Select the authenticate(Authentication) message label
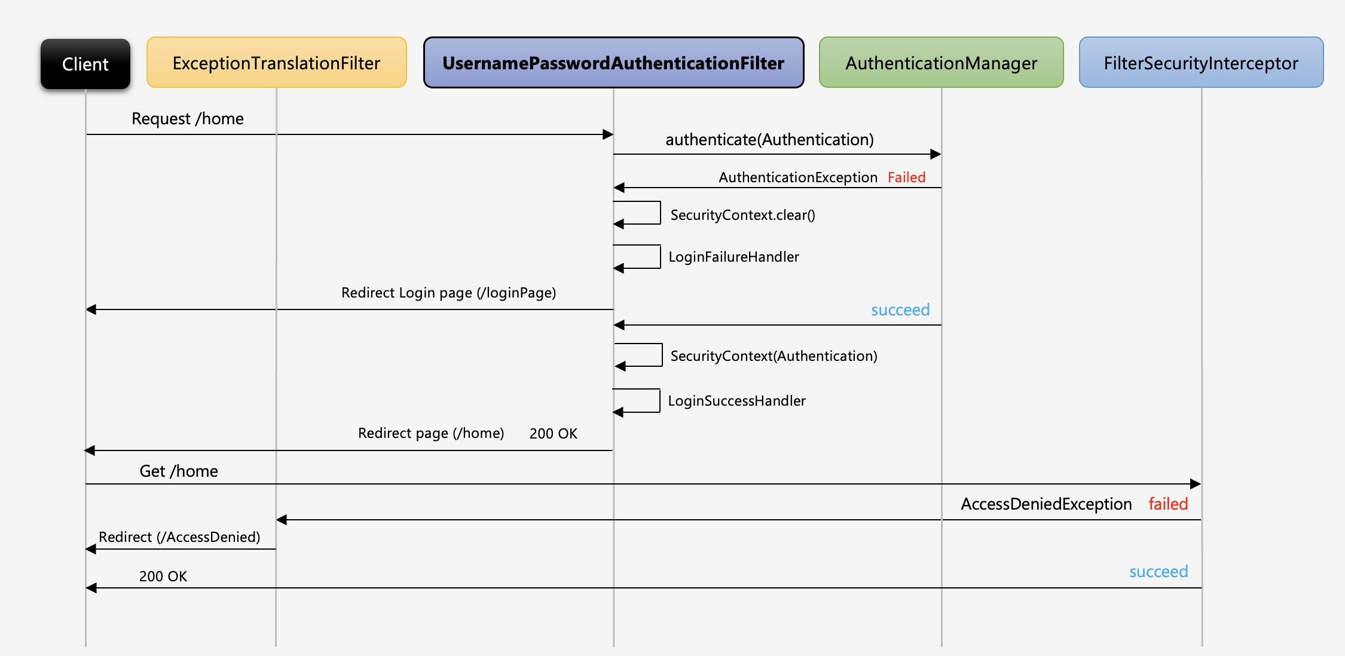The width and height of the screenshot is (1345, 656). 769,139
